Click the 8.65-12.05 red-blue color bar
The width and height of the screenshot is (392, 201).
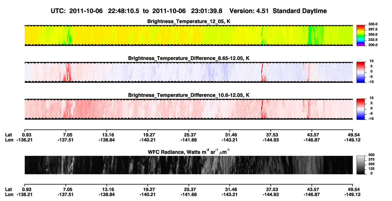click(x=361, y=72)
